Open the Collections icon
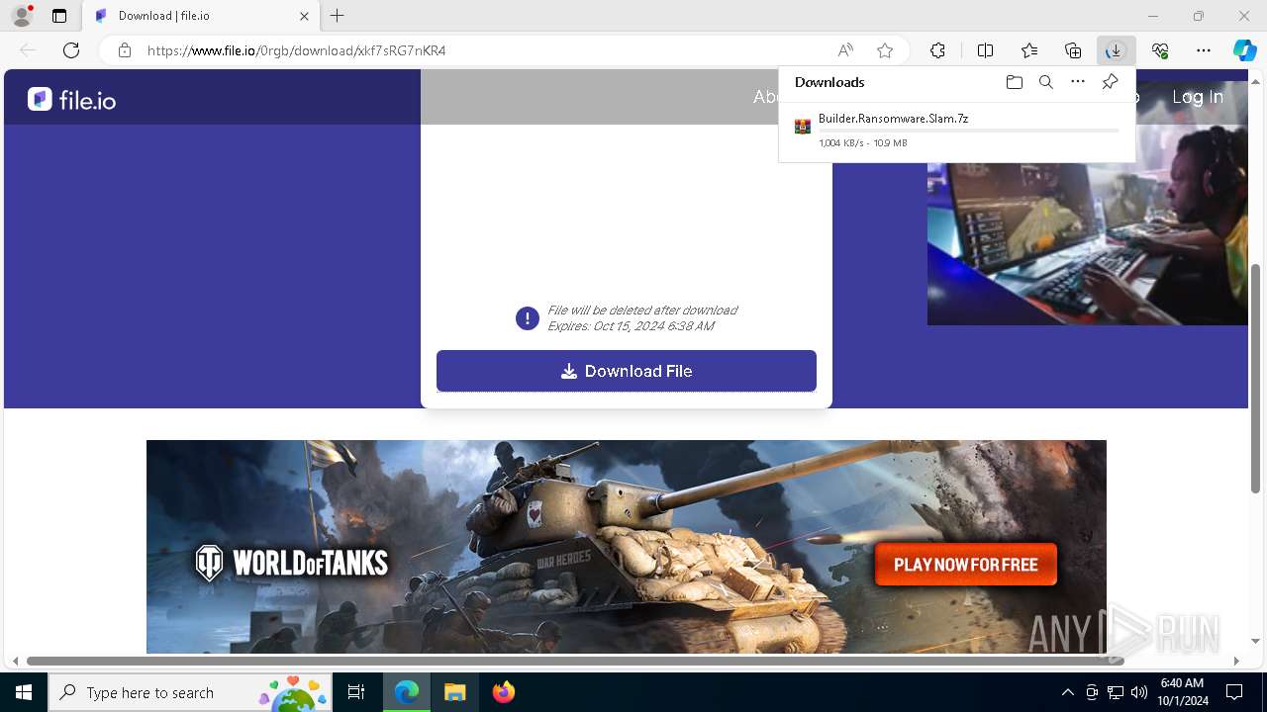 pyautogui.click(x=1073, y=50)
